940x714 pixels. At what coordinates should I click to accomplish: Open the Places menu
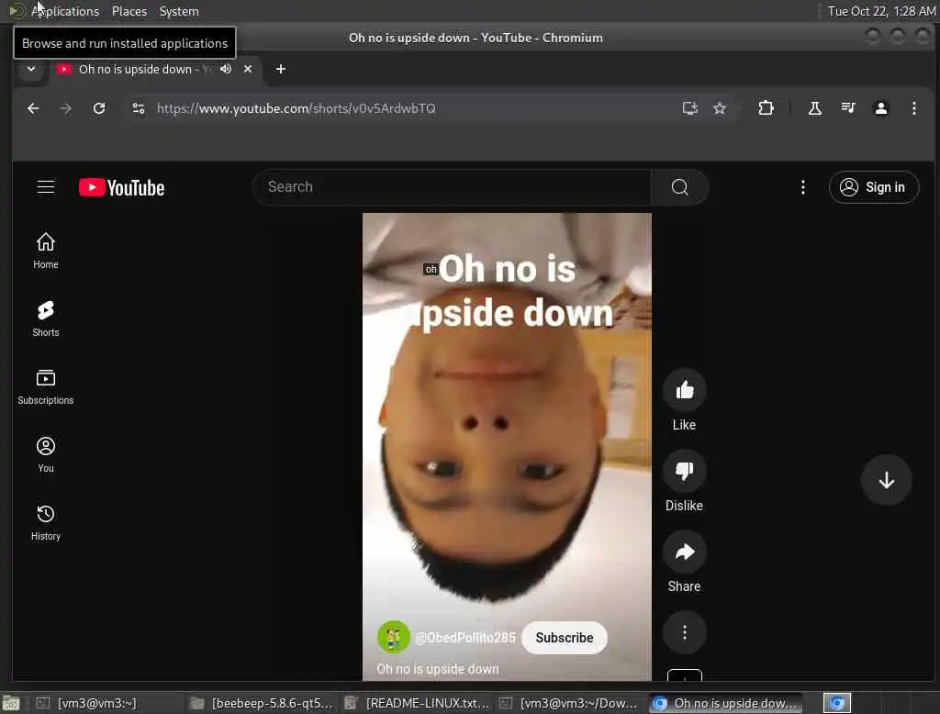pyautogui.click(x=129, y=11)
